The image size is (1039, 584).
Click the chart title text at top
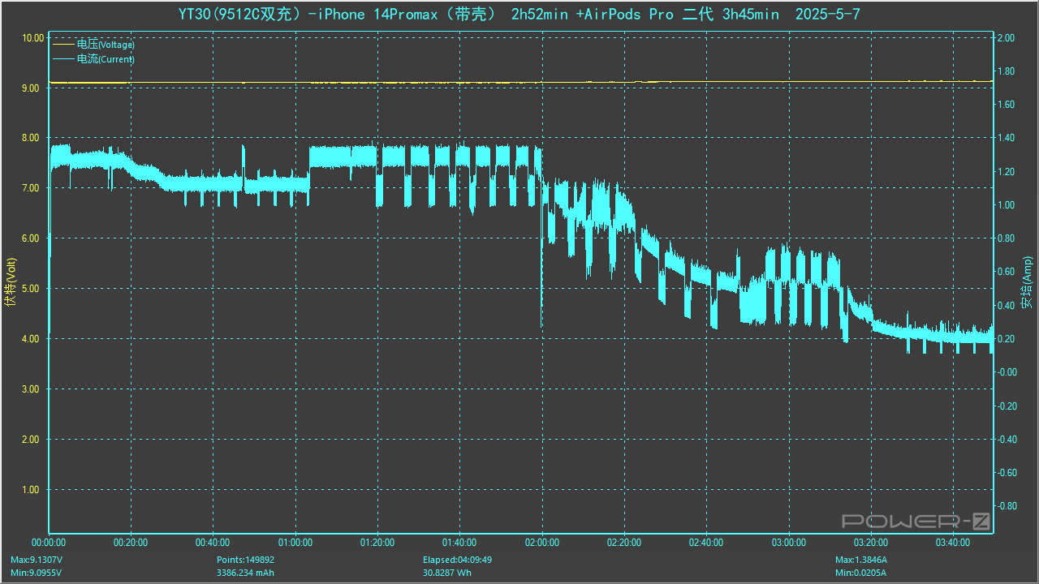point(519,15)
